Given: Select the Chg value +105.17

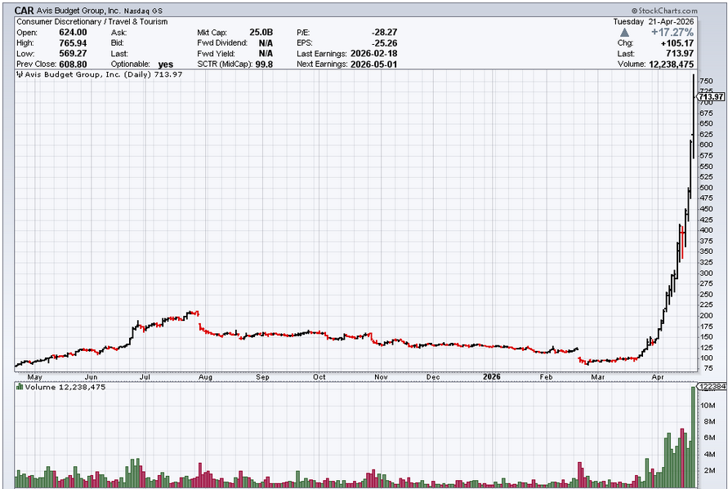Looking at the screenshot, I should click(x=677, y=43).
